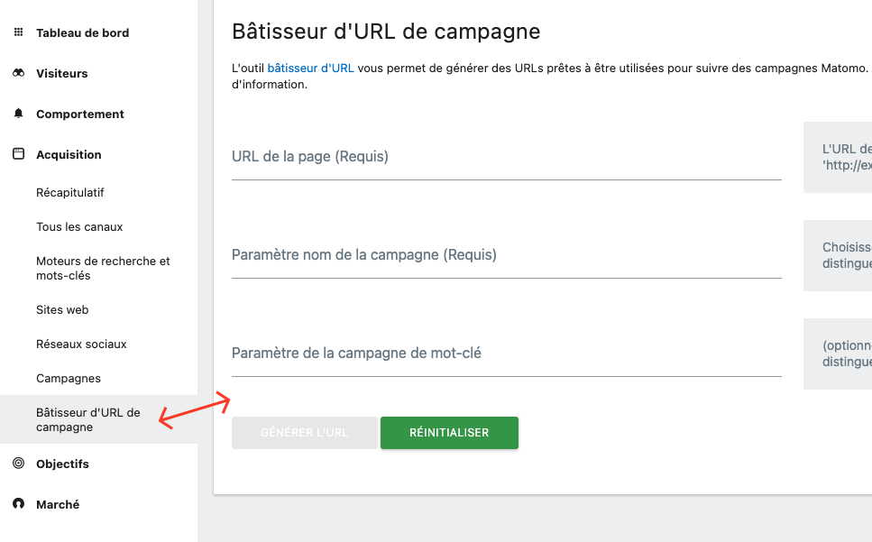
Task: Click the Marché icon in sidebar
Action: click(x=18, y=504)
